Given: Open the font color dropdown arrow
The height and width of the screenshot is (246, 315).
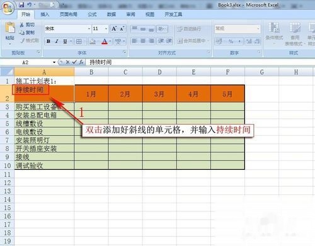Looking at the screenshot, I should click(110, 42).
